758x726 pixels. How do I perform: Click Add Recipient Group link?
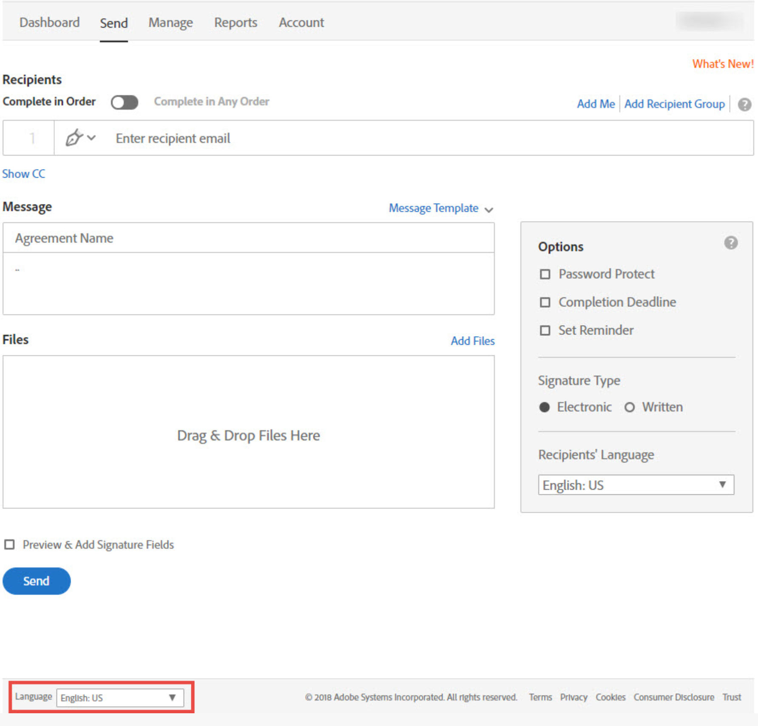pos(674,104)
